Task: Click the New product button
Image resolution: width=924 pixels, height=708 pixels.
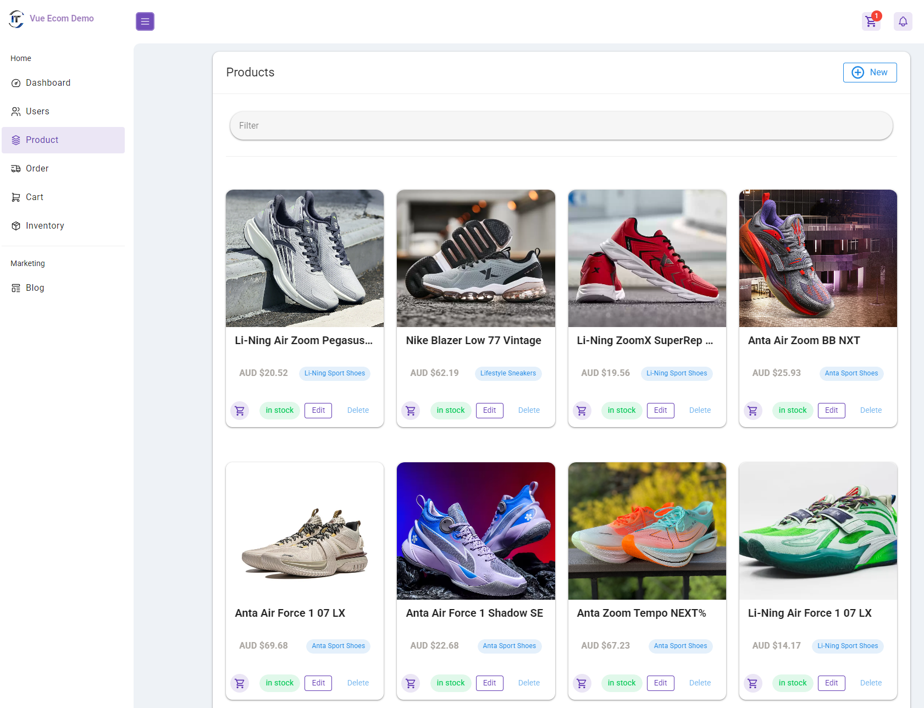Action: [x=870, y=73]
